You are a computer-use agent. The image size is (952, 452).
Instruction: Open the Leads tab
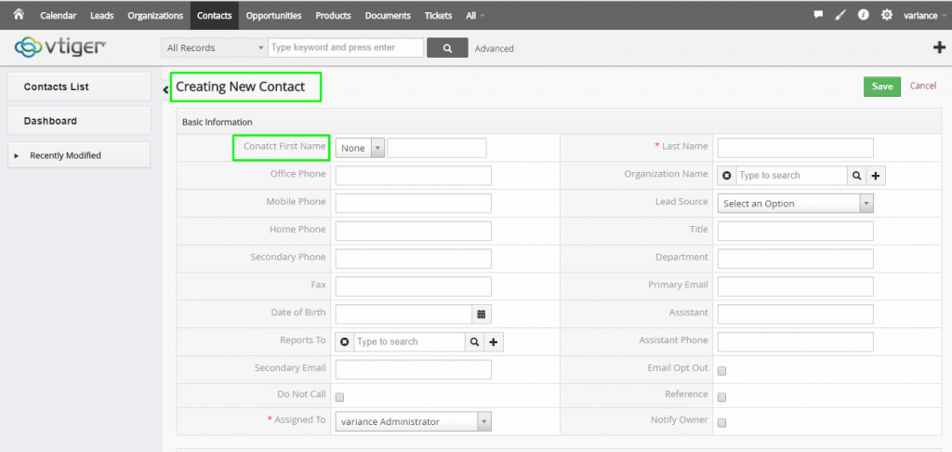(102, 16)
